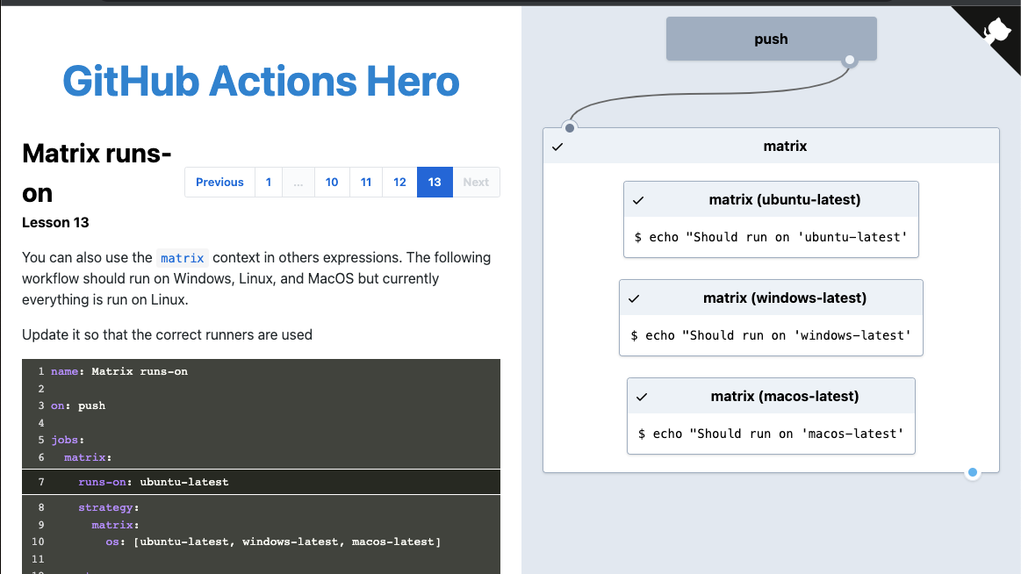
Task: Click code line 5 jobs:
Action: 68,440
